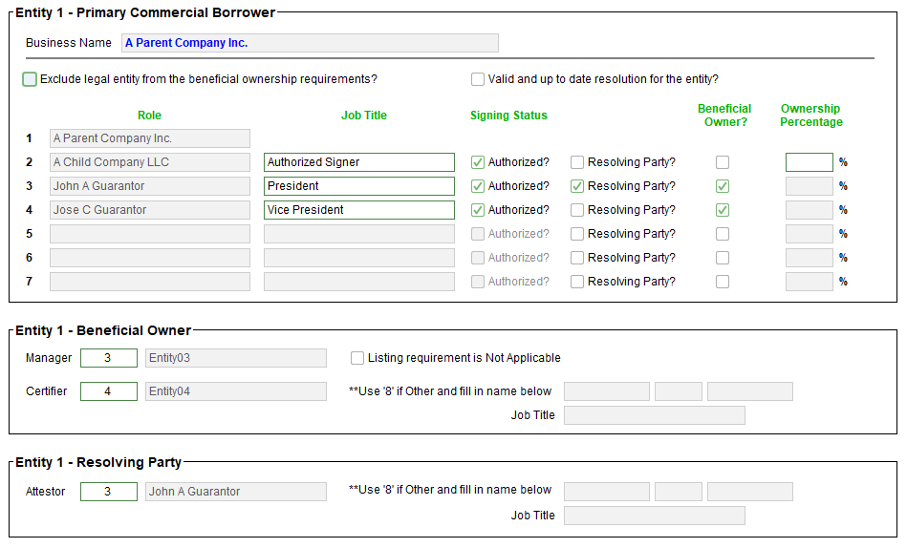Focus the Manager number field

(x=108, y=358)
